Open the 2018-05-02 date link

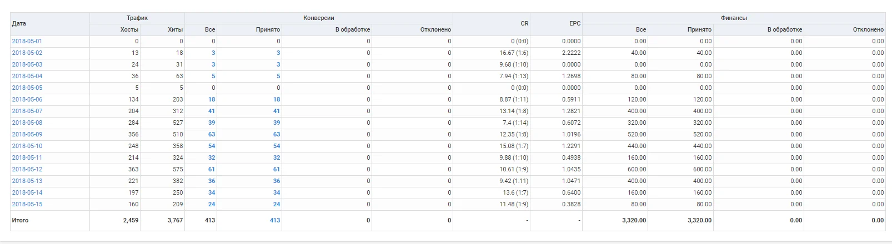tap(27, 53)
